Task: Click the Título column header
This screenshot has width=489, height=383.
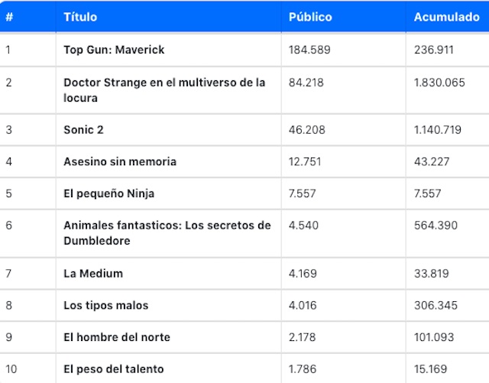Action: 80,17
